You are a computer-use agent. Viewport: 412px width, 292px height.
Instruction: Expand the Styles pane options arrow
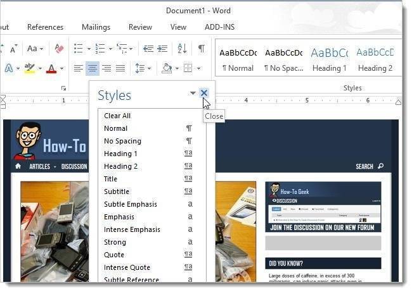pyautogui.click(x=193, y=94)
